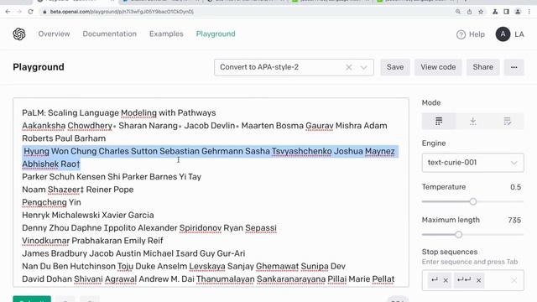Click the Maximum length value 735

(x=514, y=220)
